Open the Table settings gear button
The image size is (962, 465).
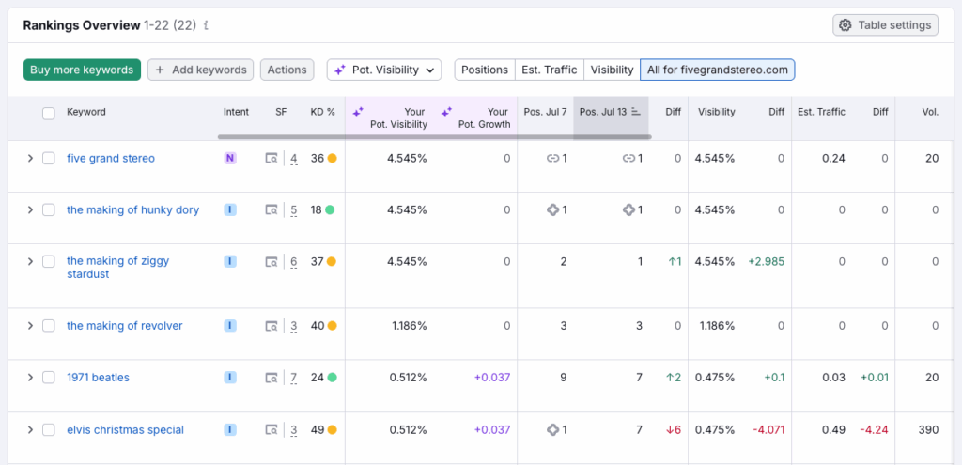(x=885, y=25)
